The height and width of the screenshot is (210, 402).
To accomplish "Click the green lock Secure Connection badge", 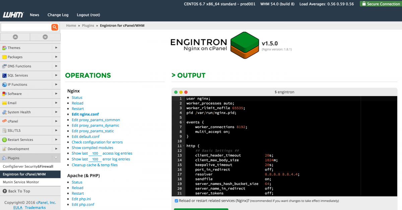I will pos(381,4).
